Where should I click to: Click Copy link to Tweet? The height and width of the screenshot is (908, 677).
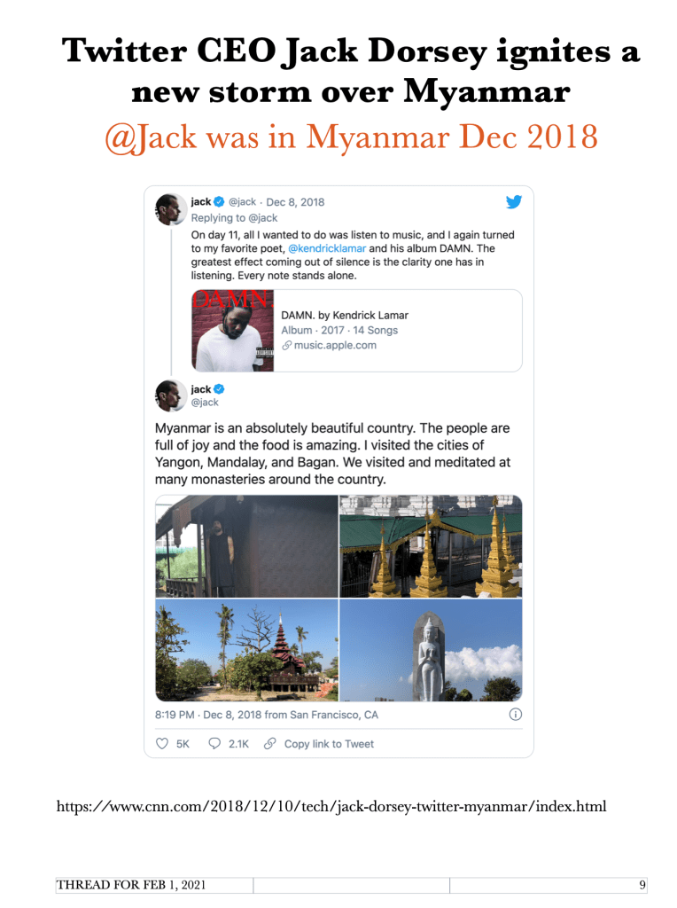click(x=329, y=744)
